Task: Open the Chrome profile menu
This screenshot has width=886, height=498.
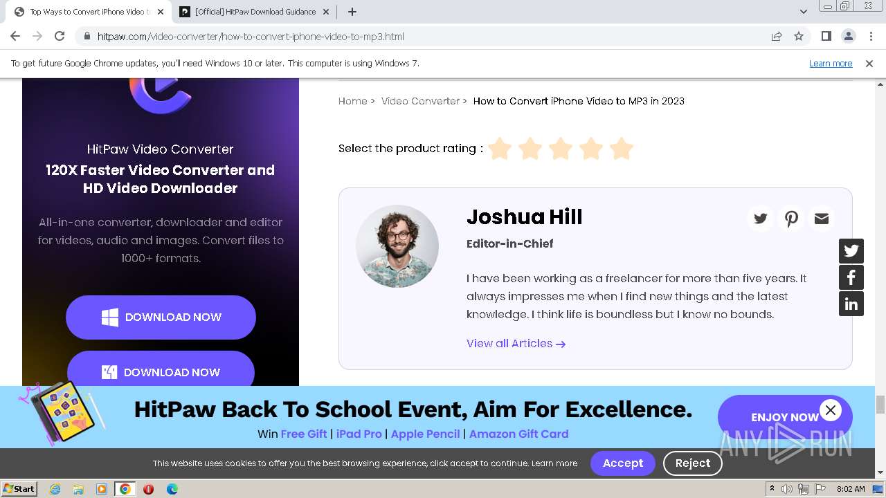Action: [x=848, y=36]
